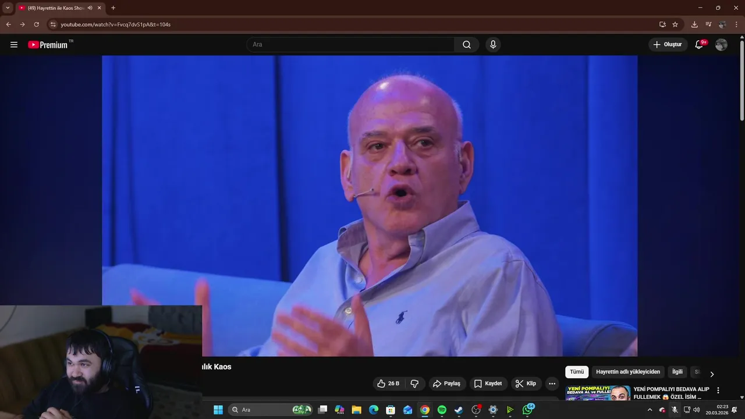
Task: Go to YouTube Premium home logo
Action: (x=48, y=45)
